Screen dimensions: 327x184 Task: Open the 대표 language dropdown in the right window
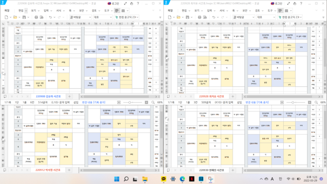pos(266,17)
